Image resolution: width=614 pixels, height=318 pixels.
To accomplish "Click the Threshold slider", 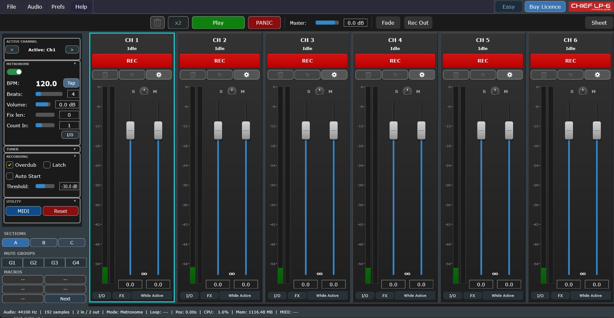I will click(x=45, y=186).
